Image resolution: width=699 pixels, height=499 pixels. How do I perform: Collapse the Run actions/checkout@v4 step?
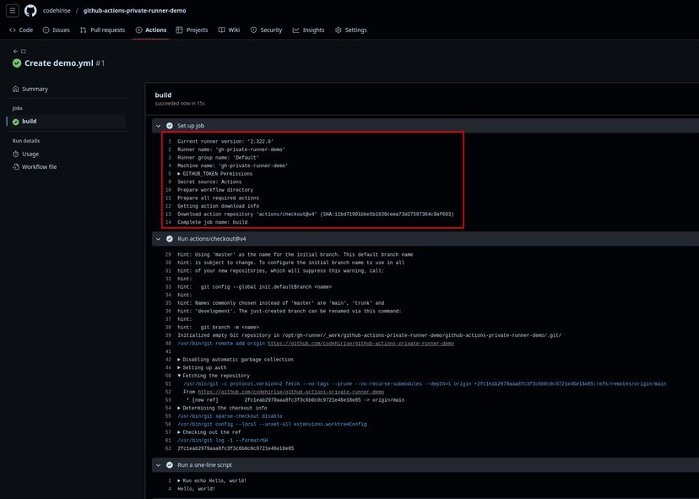point(159,238)
